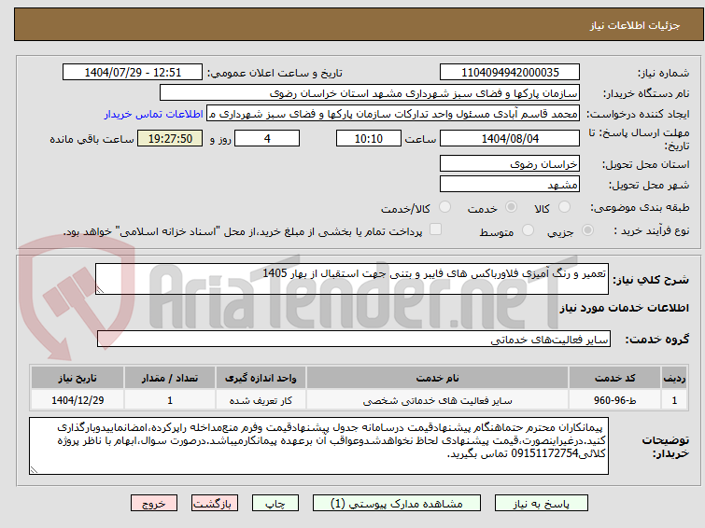
Task: Click the شرح کلی نیاز text area
Action: pyautogui.click(x=352, y=279)
